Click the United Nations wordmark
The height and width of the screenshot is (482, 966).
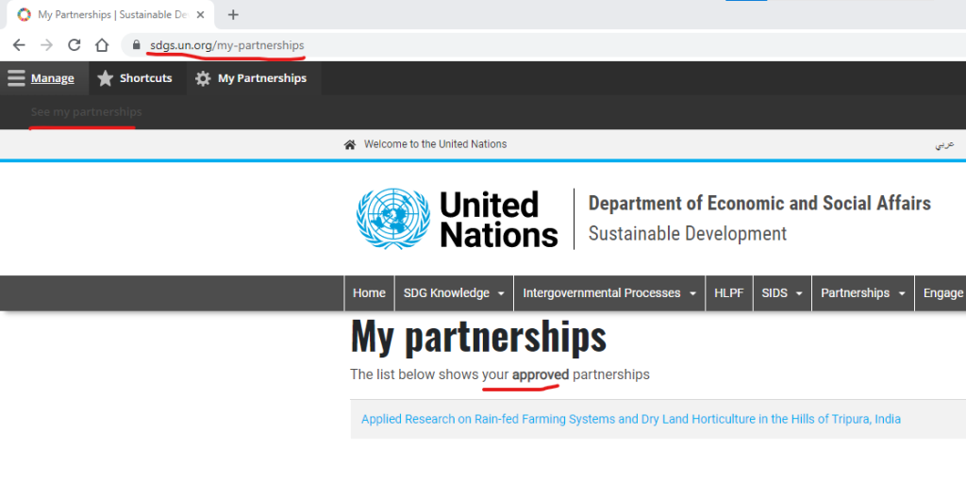(x=499, y=219)
